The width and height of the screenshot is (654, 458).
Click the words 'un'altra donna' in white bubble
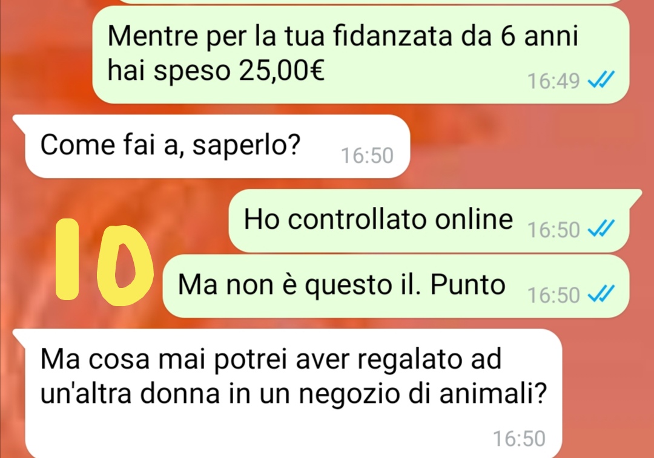point(130,393)
